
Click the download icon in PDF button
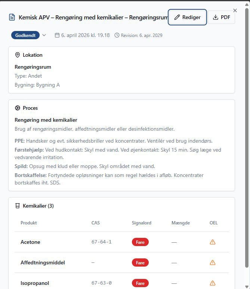[x=216, y=17]
